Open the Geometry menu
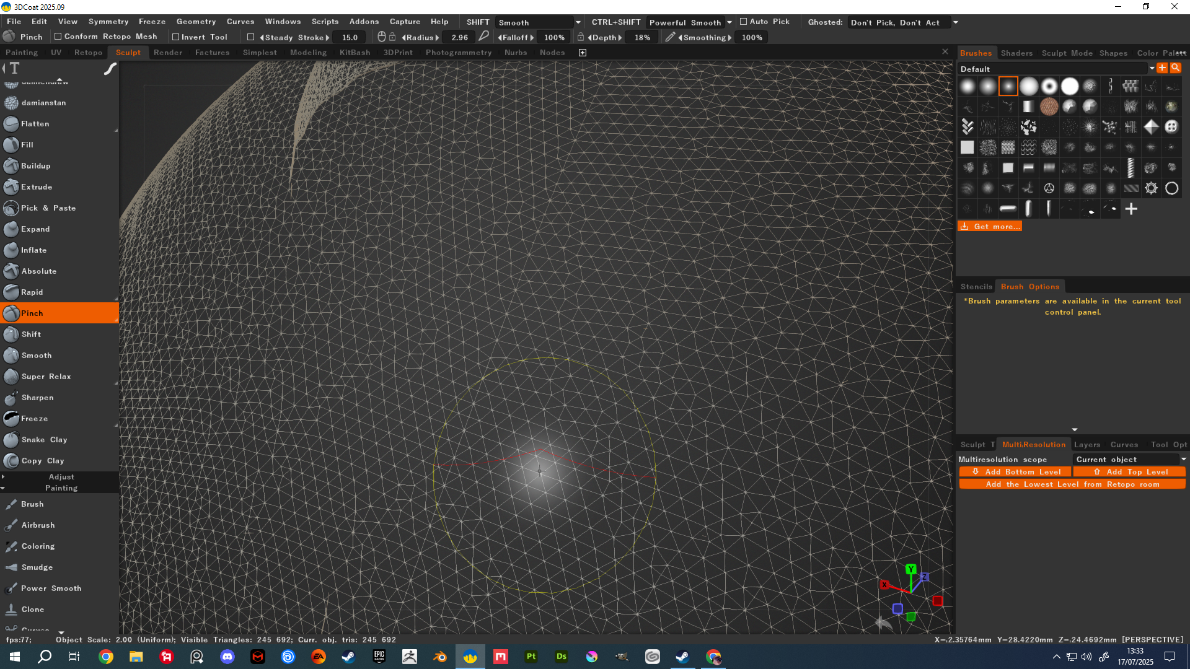The width and height of the screenshot is (1190, 669). (x=196, y=22)
